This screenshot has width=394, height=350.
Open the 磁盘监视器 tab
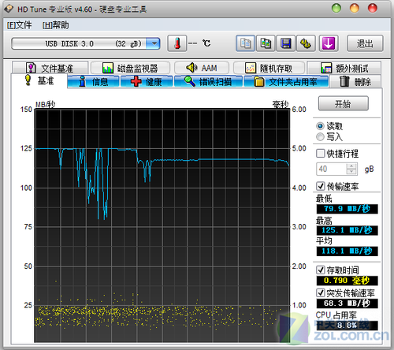click(130, 69)
